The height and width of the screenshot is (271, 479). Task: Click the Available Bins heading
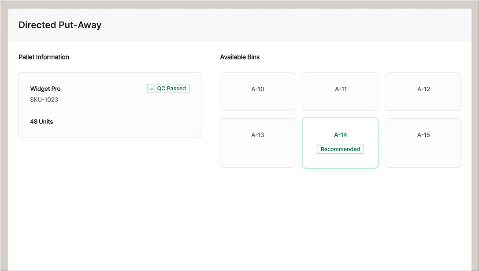pos(240,57)
